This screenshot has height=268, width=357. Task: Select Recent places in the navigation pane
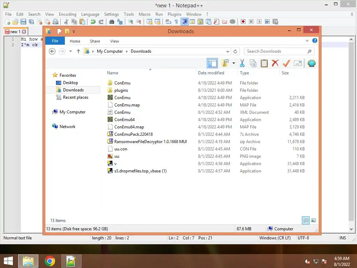[76, 97]
